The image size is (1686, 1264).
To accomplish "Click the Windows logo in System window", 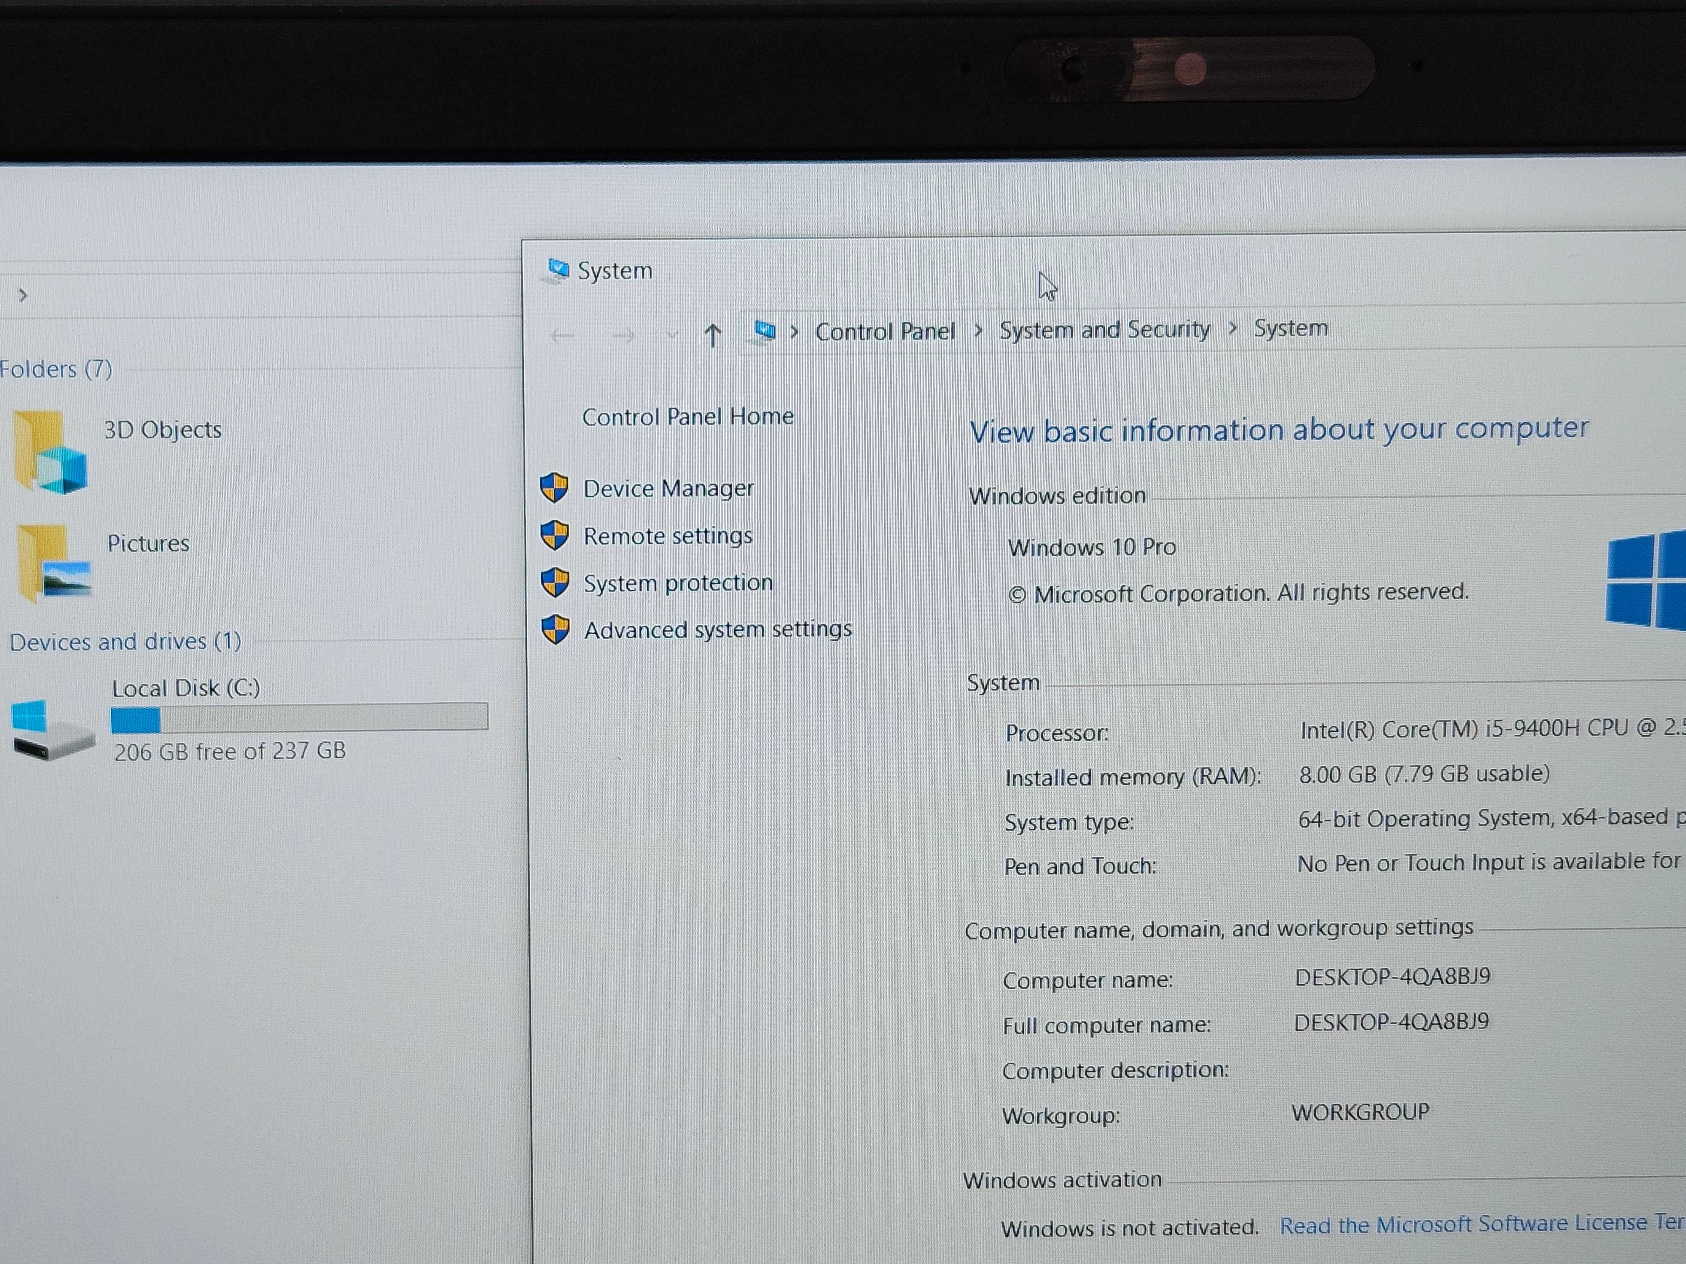I will click(1646, 581).
